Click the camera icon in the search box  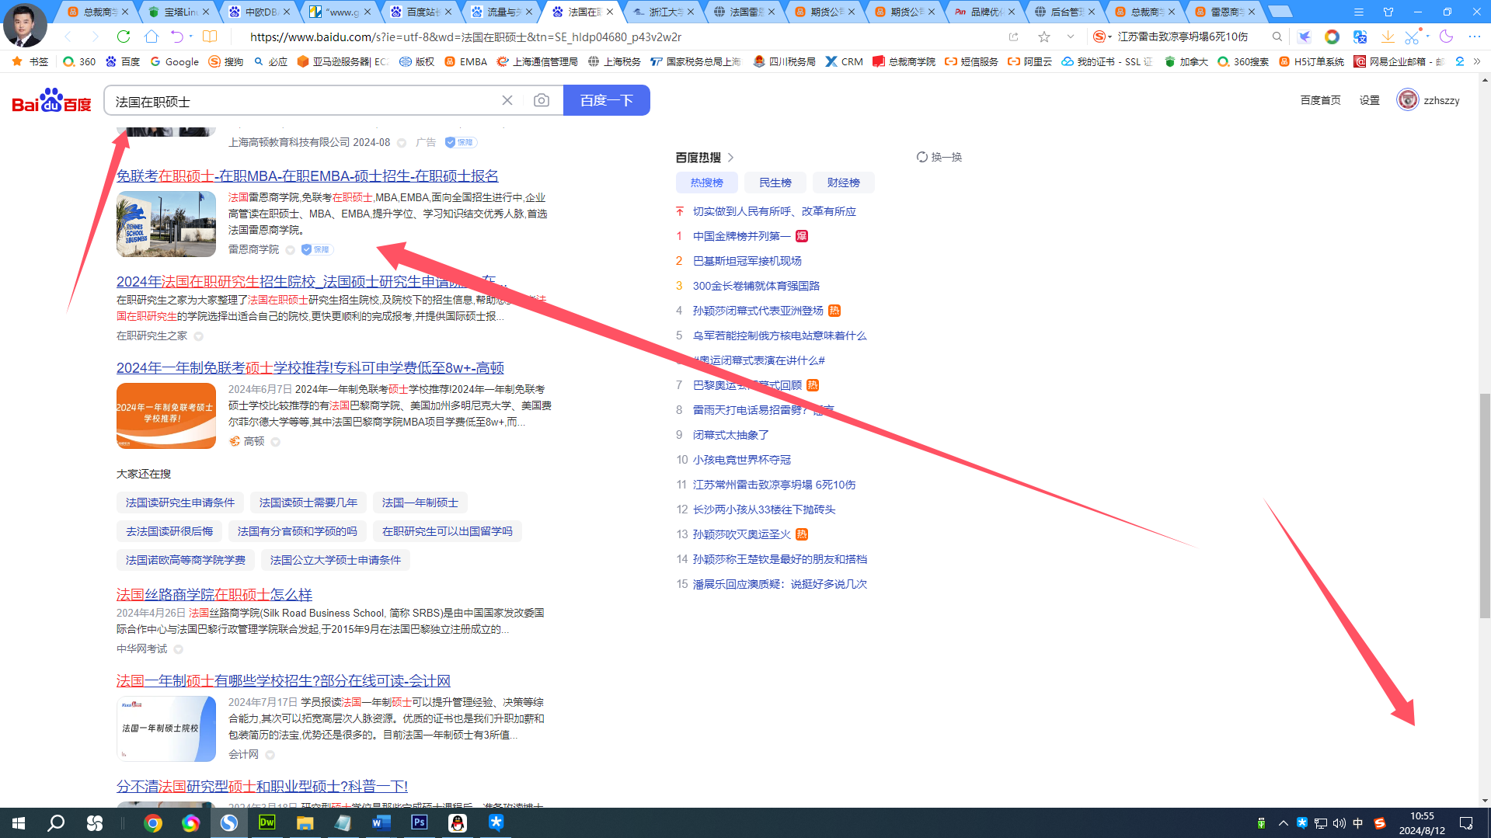tap(542, 99)
